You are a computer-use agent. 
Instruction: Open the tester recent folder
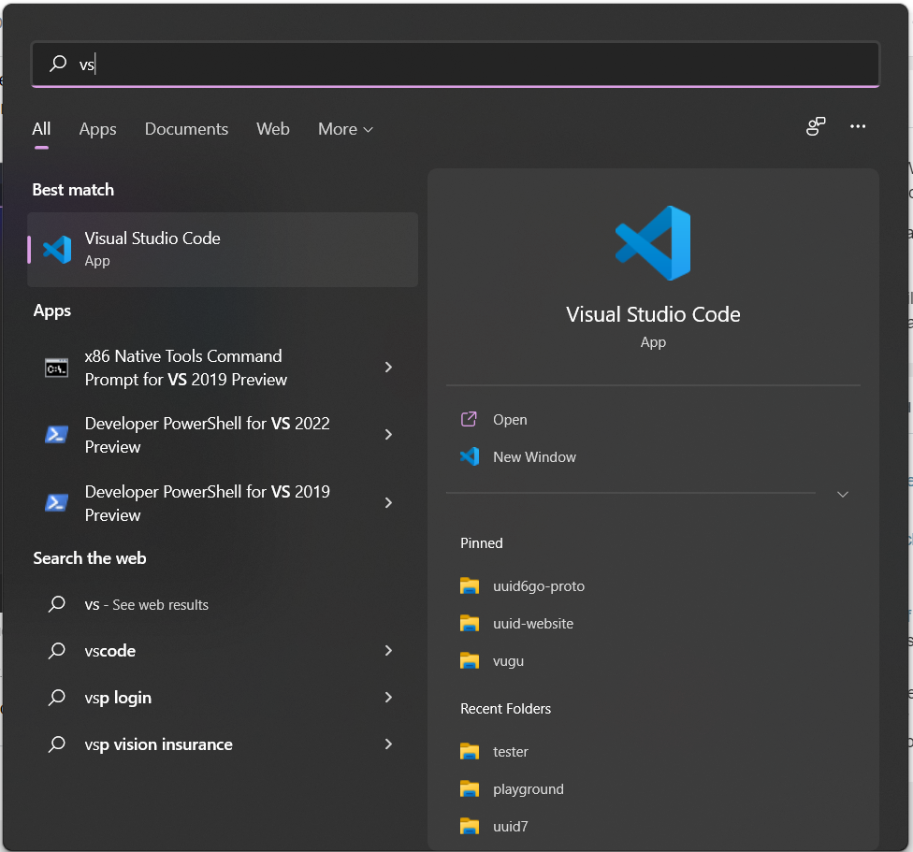(511, 752)
